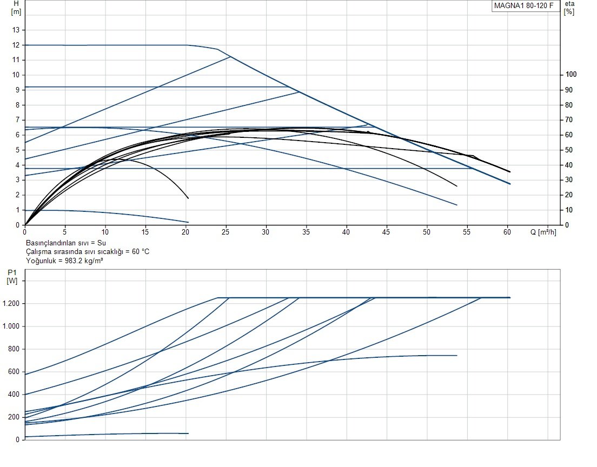Click the 35 tick on the Q axis

pos(306,232)
